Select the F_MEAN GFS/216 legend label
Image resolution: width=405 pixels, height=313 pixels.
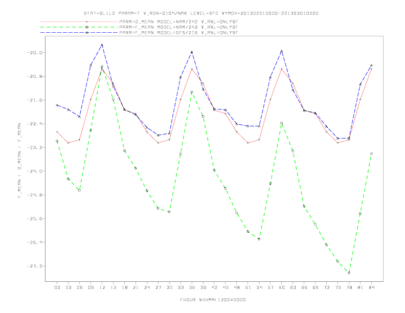[178, 33]
